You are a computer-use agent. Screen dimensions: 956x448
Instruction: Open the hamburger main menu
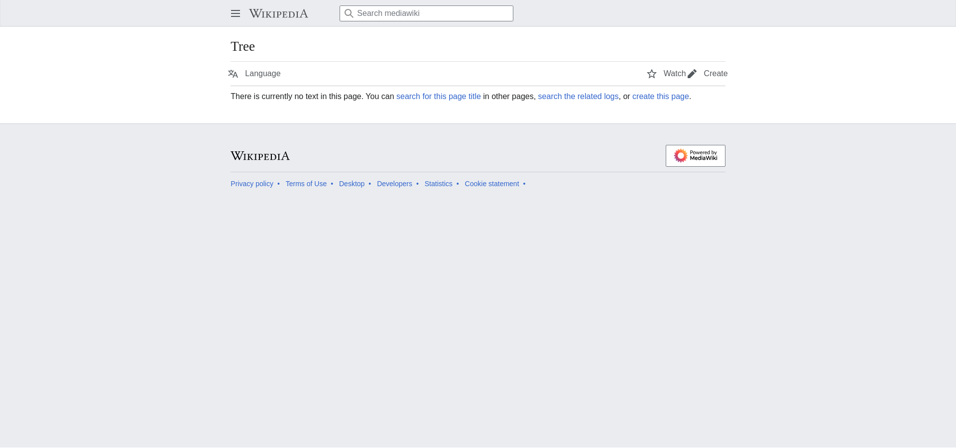pyautogui.click(x=236, y=13)
